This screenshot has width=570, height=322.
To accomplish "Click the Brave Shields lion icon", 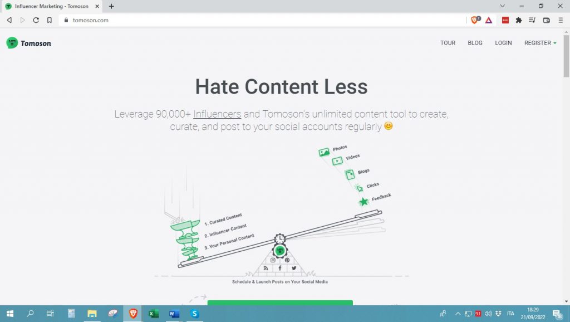I will [x=475, y=20].
